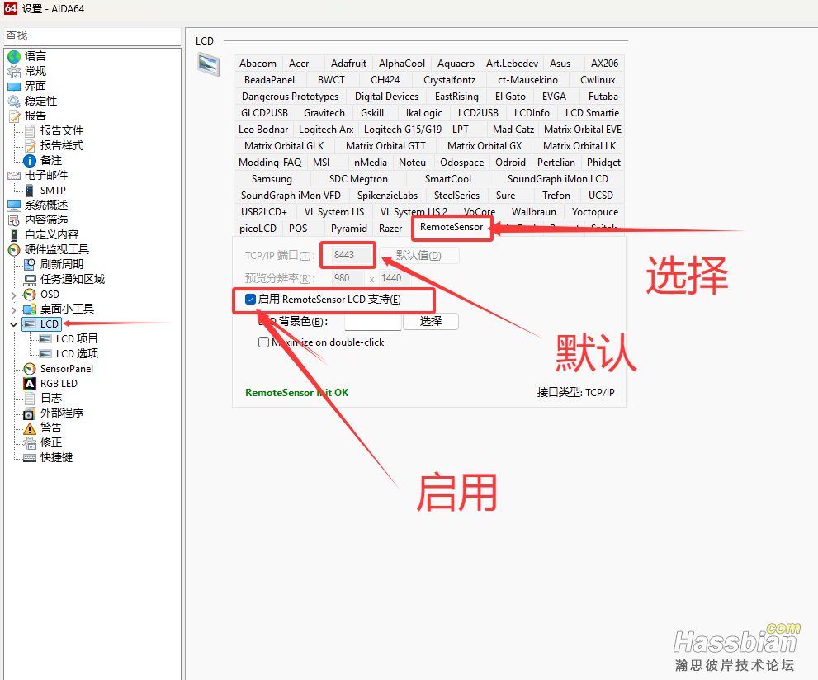Viewport: 818px width, 680px height.
Task: Click the 刷新周期 icon
Action: click(30, 264)
